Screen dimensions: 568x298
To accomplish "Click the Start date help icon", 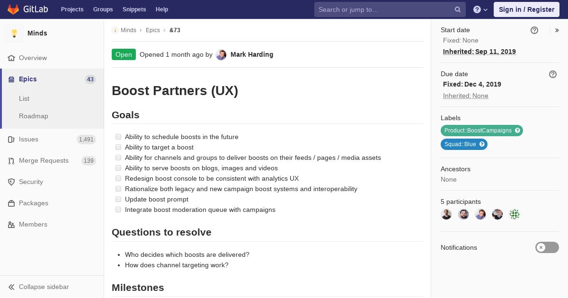I will coord(534,30).
